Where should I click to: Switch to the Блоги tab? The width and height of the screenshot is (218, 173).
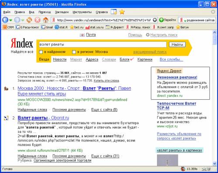point(124,59)
